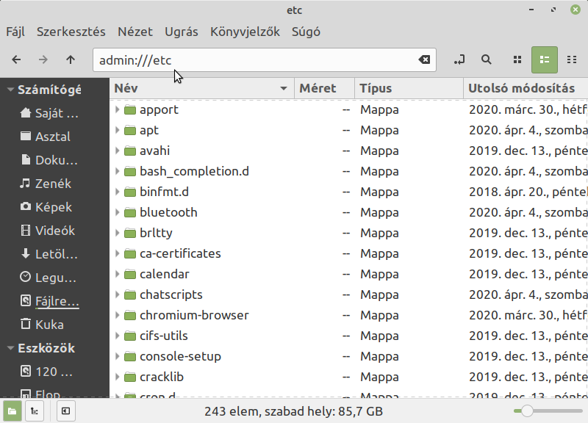Expand the bash_completion.d folder row
The height and width of the screenshot is (423, 588).
click(117, 171)
